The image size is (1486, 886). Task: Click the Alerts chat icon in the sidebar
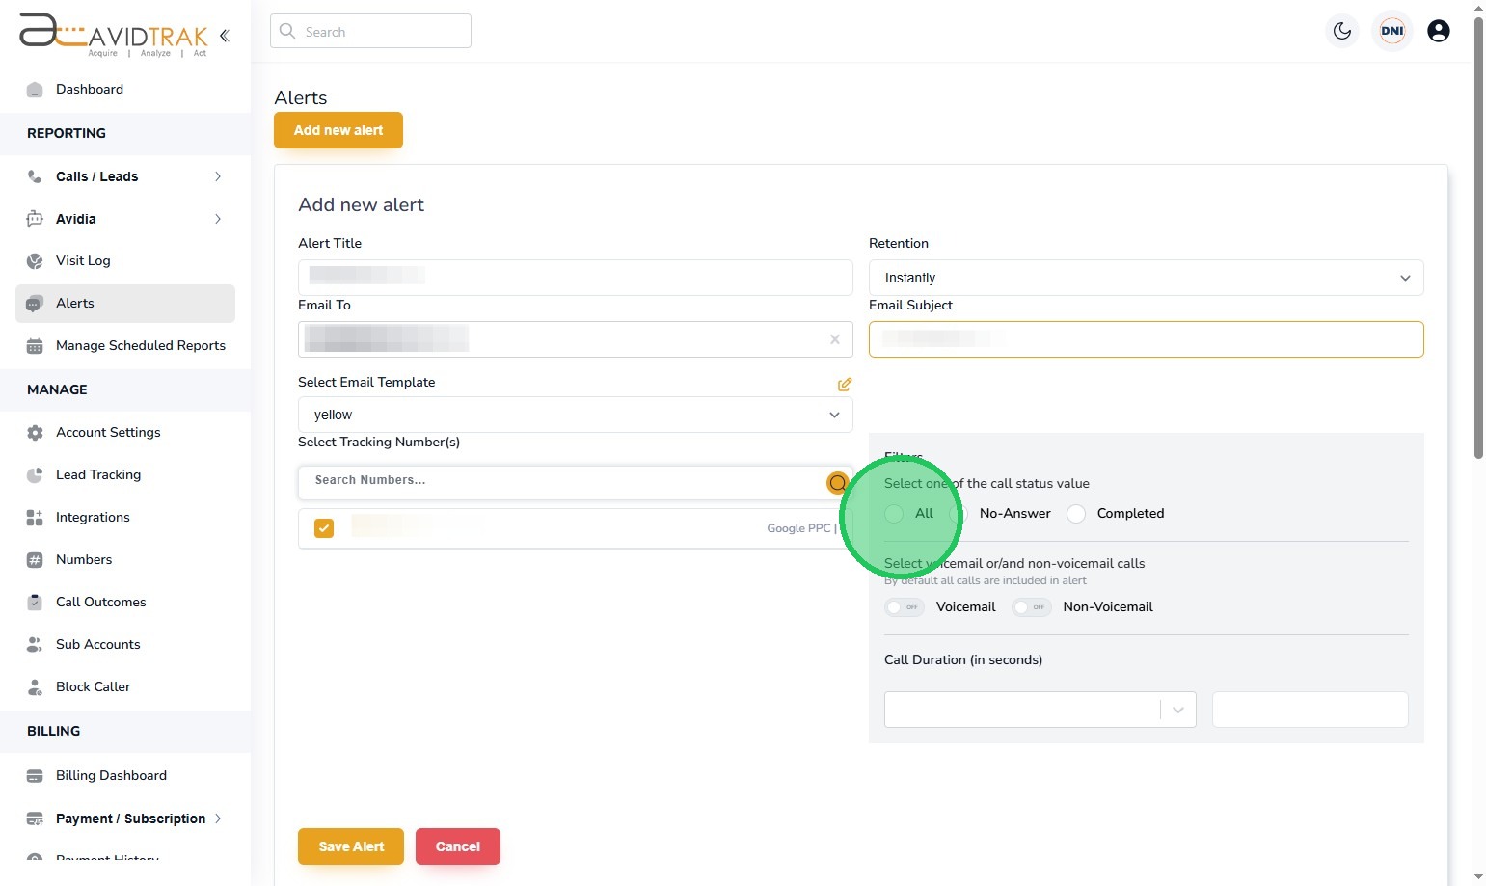pos(35,304)
